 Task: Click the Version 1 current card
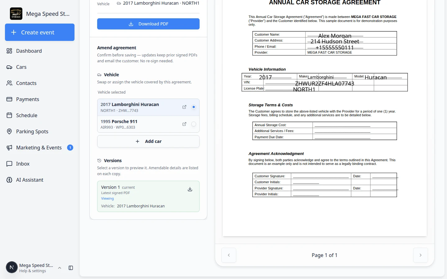click(148, 196)
